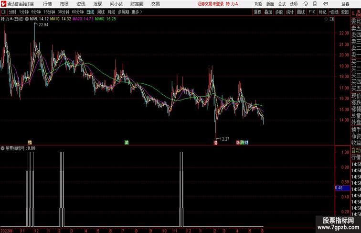Click the customer service headset icon
361x233 pixels.
(306, 4)
